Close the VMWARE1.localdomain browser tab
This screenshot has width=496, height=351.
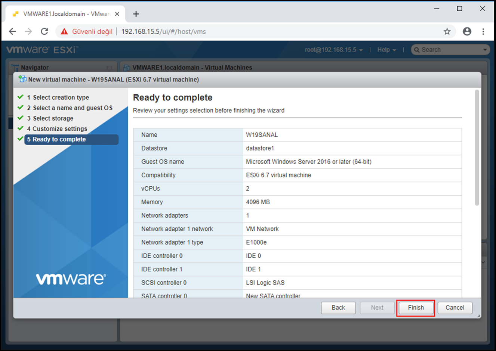(x=117, y=14)
